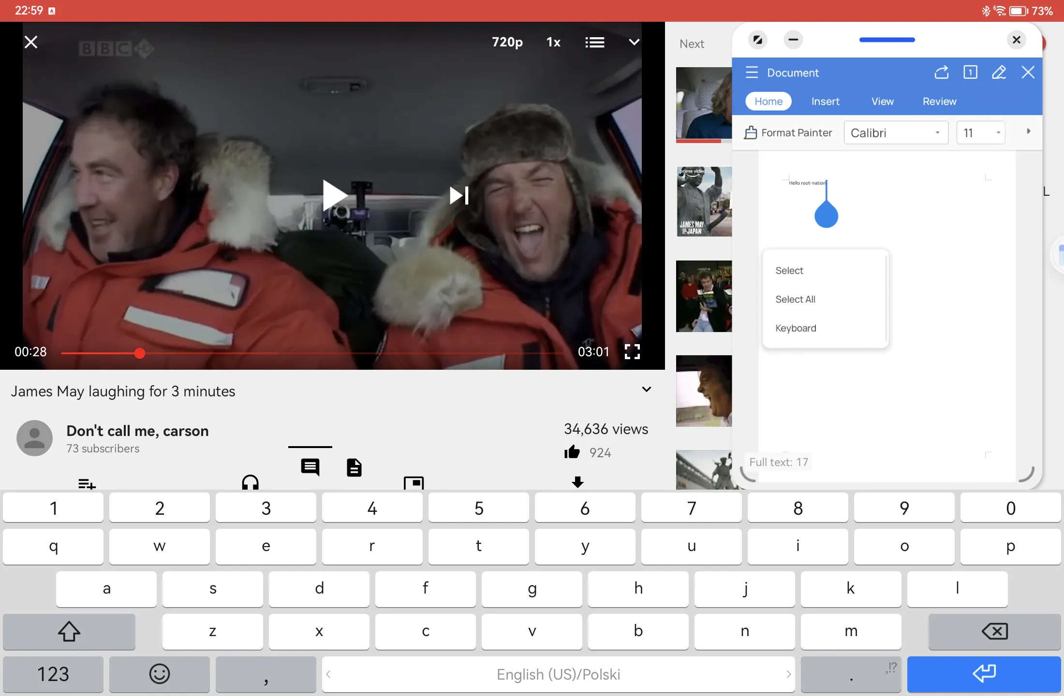This screenshot has height=696, width=1064.
Task: Tap the period key
Action: (x=851, y=674)
